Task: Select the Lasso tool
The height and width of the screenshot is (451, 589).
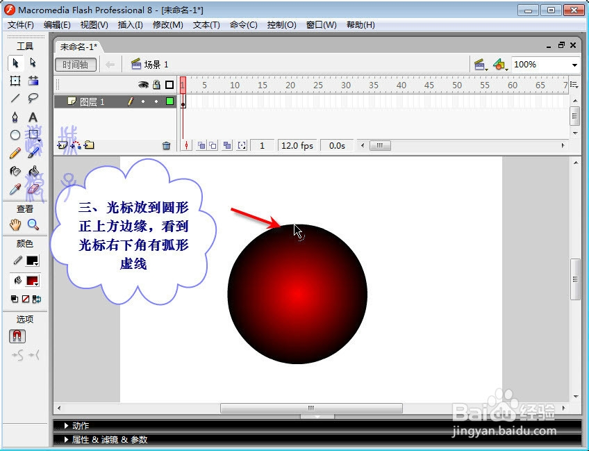Action: pyautogui.click(x=34, y=98)
